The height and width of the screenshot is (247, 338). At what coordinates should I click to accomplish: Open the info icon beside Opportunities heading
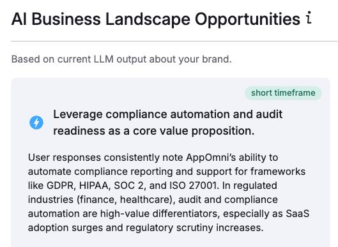click(309, 17)
